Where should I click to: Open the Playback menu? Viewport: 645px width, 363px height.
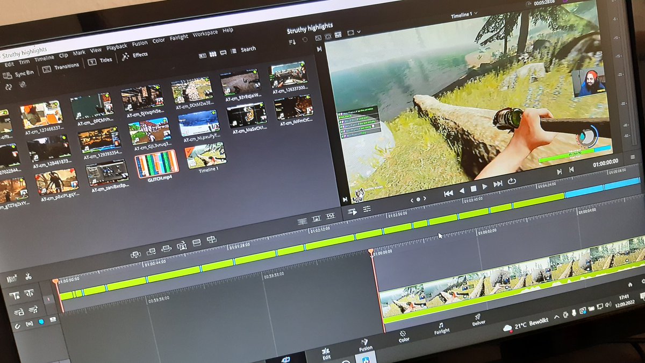click(117, 47)
